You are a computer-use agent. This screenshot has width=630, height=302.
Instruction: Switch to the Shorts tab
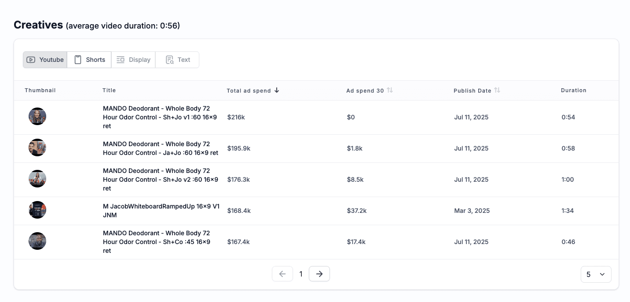(89, 60)
